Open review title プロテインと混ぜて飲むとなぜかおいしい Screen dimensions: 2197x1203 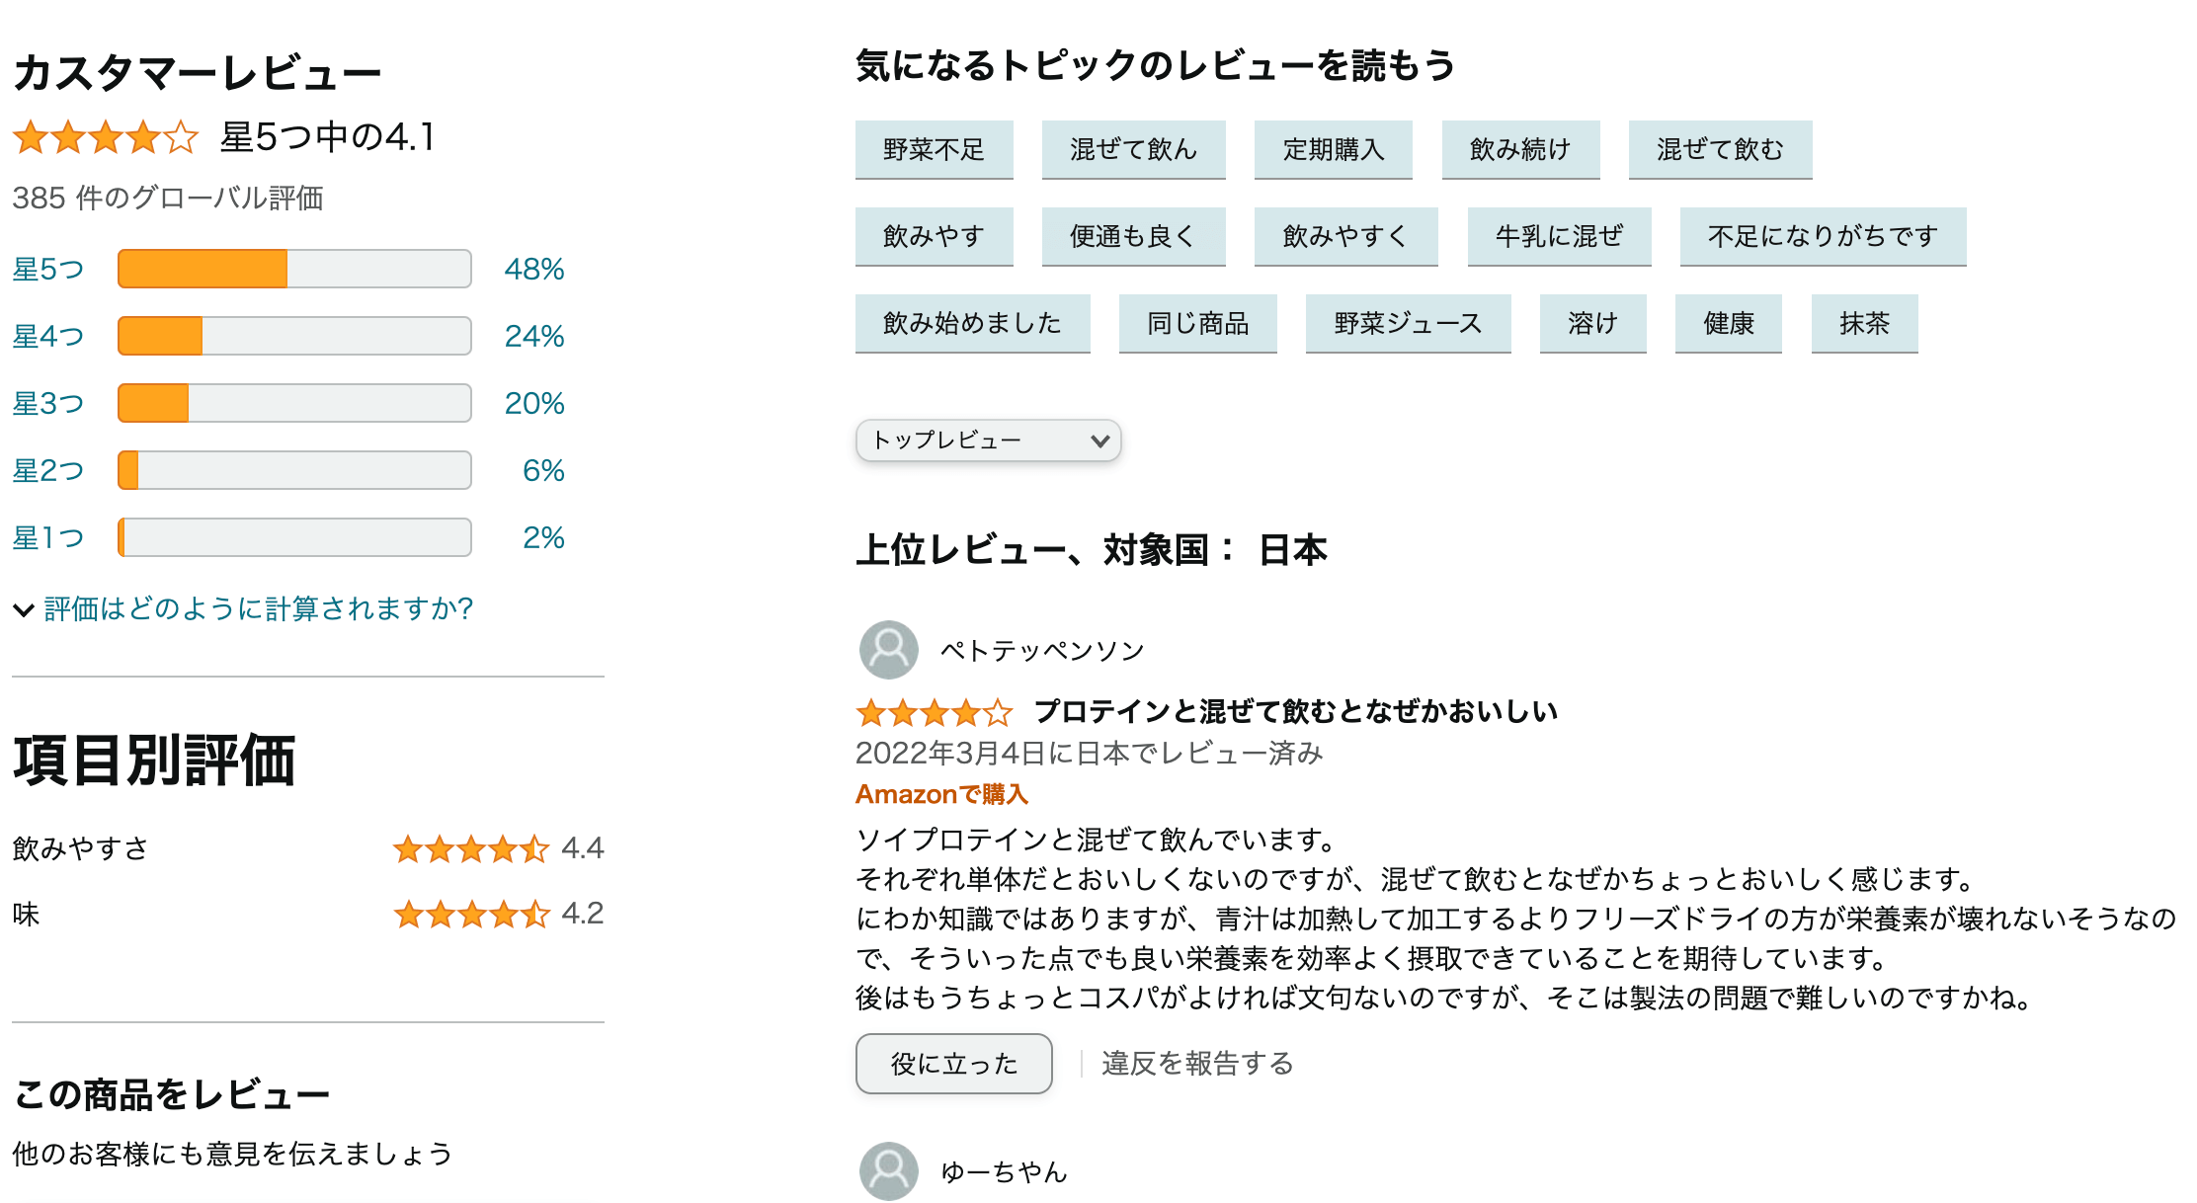click(1295, 711)
